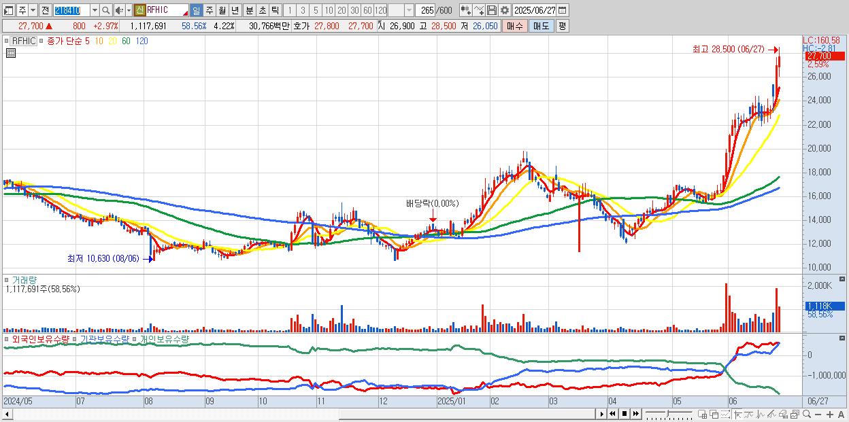849x422 pixels.
Task: Open the custom interval dropdown arrow
Action: pos(409,10)
